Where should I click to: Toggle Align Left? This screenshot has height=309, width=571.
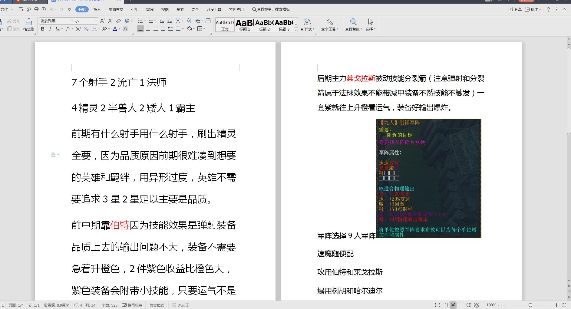[140, 29]
